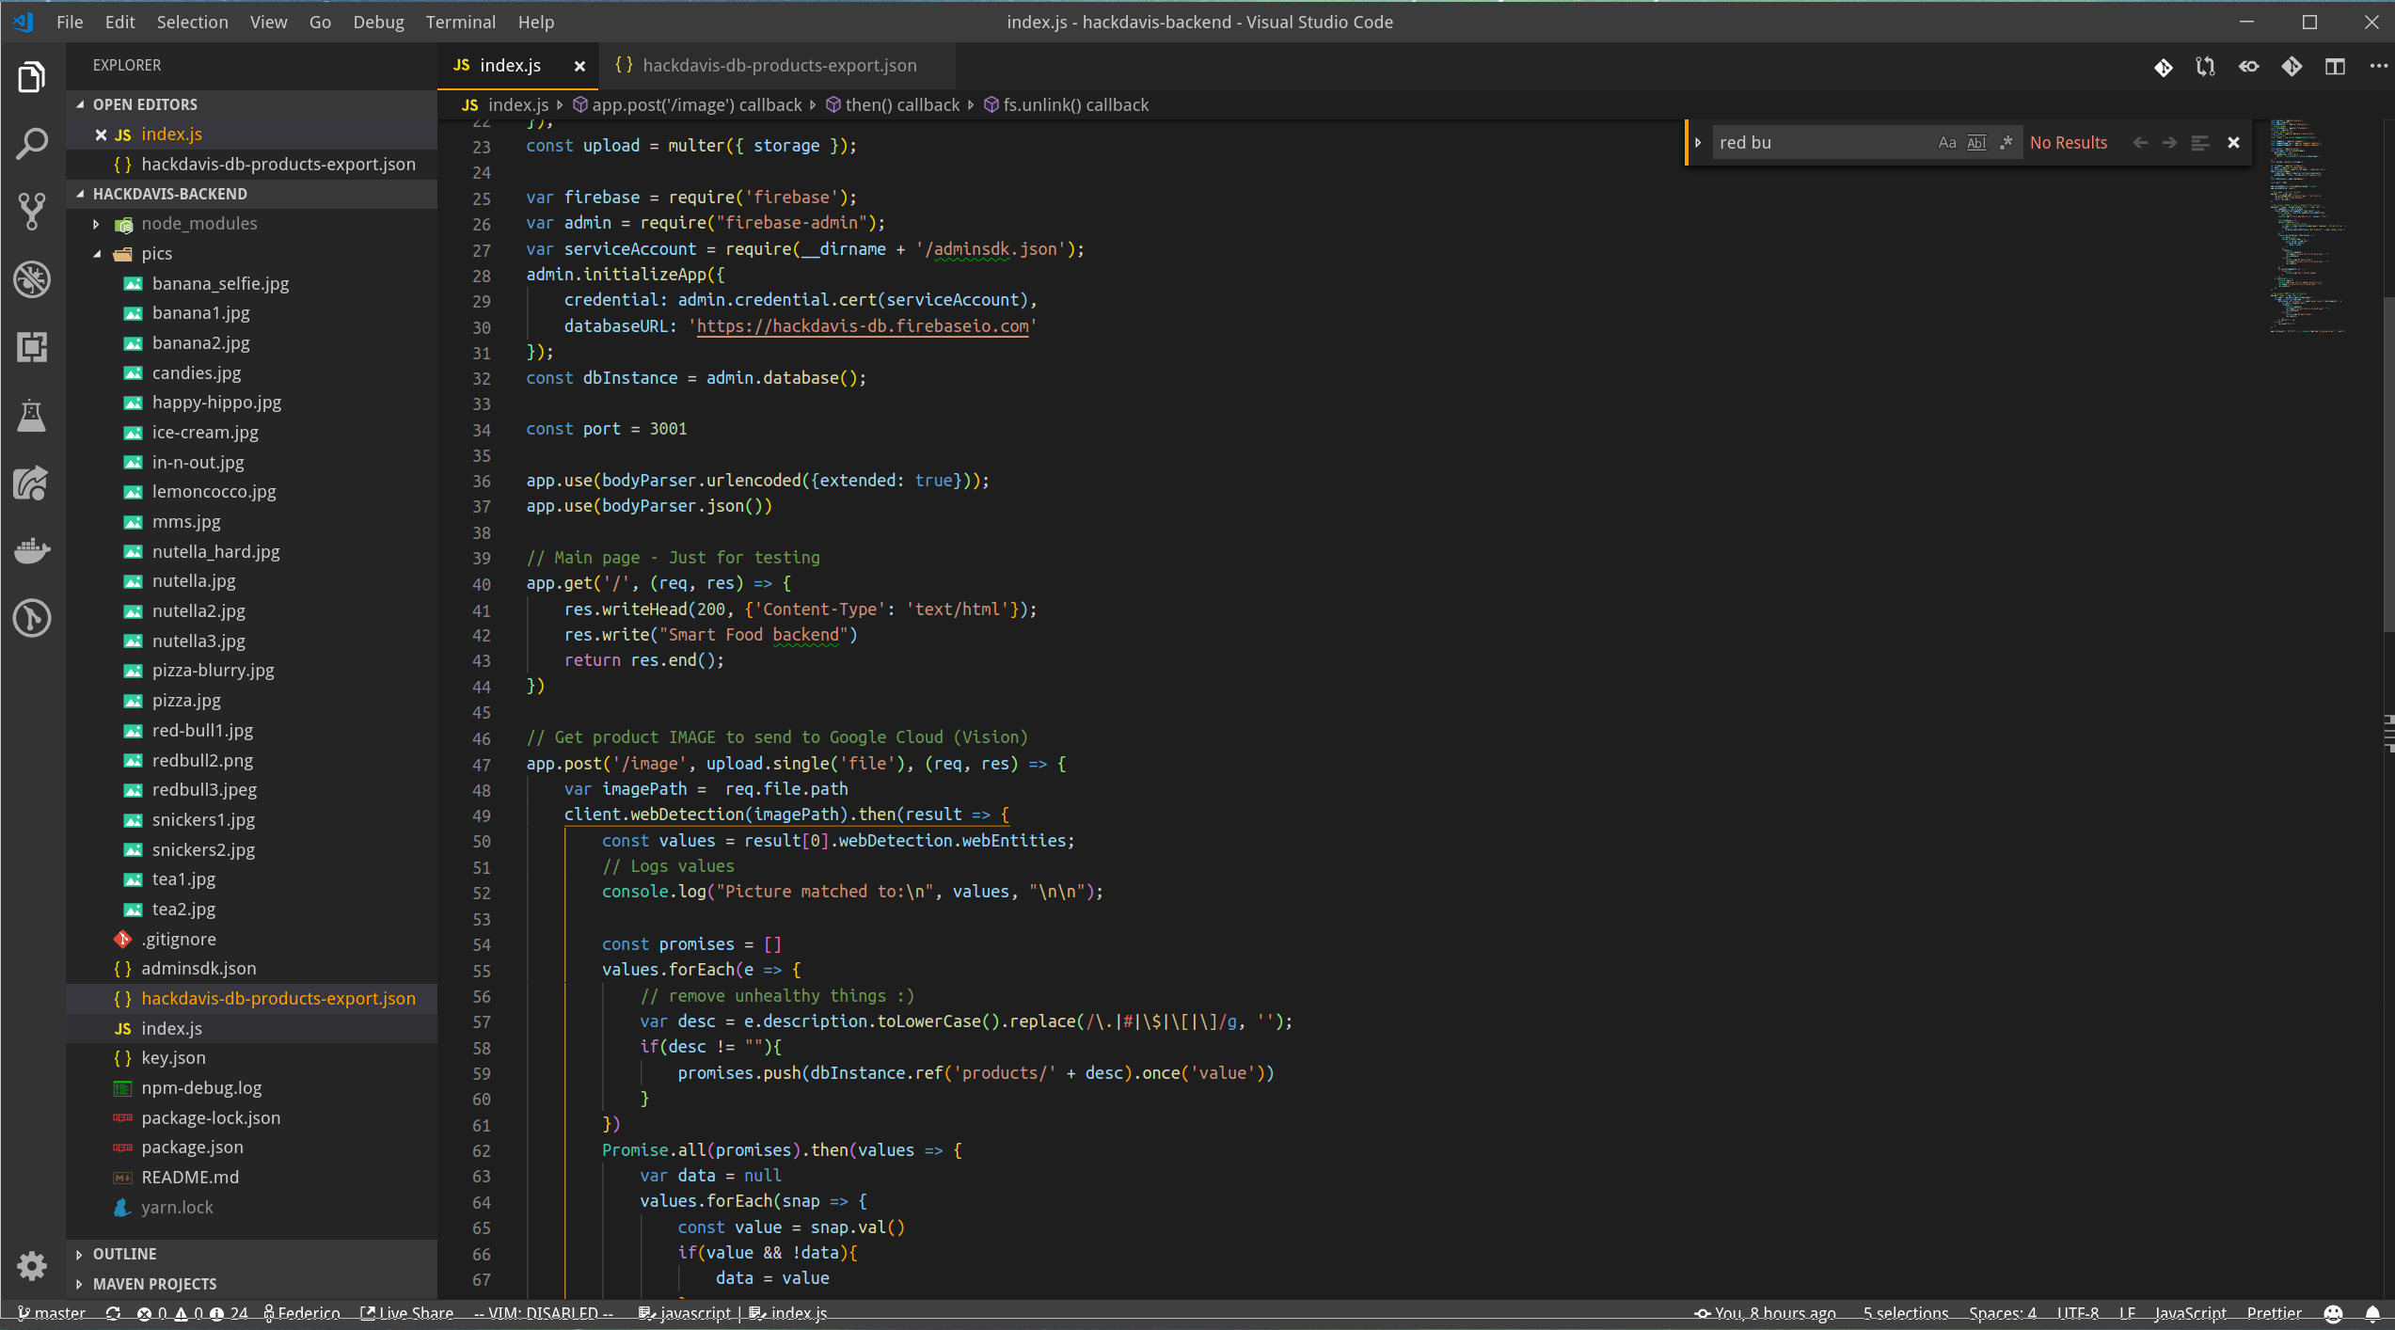
Task: Open the Docker panel in activity bar
Action: click(x=32, y=550)
